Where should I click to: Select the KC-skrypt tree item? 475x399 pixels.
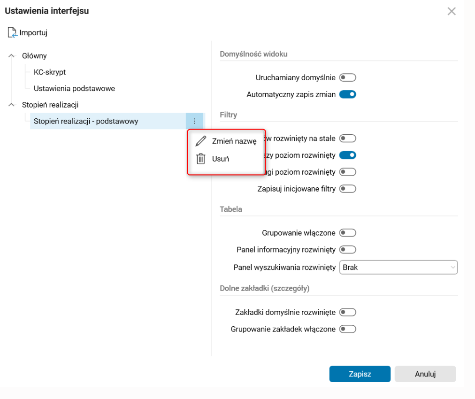(50, 72)
